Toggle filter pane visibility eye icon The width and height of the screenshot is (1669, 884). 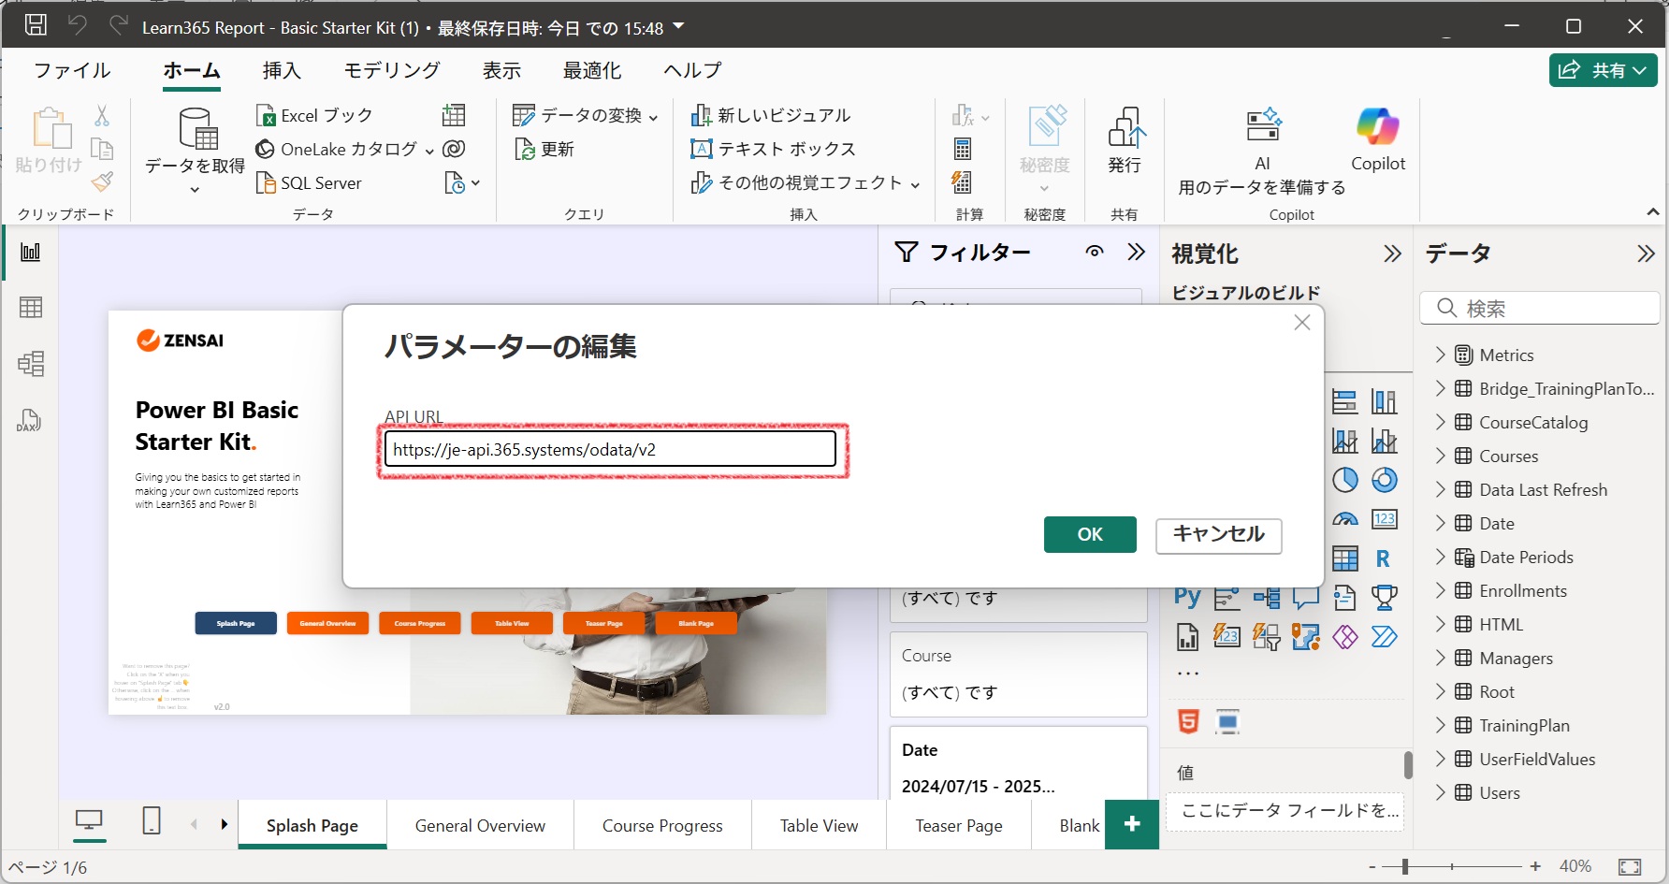click(1095, 252)
